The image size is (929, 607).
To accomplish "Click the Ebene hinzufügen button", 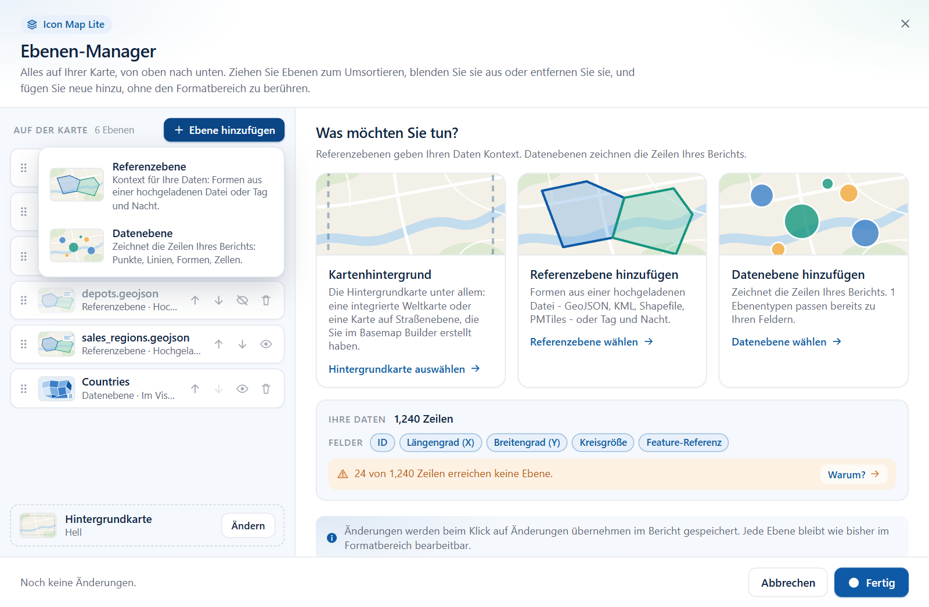I will pyautogui.click(x=224, y=130).
